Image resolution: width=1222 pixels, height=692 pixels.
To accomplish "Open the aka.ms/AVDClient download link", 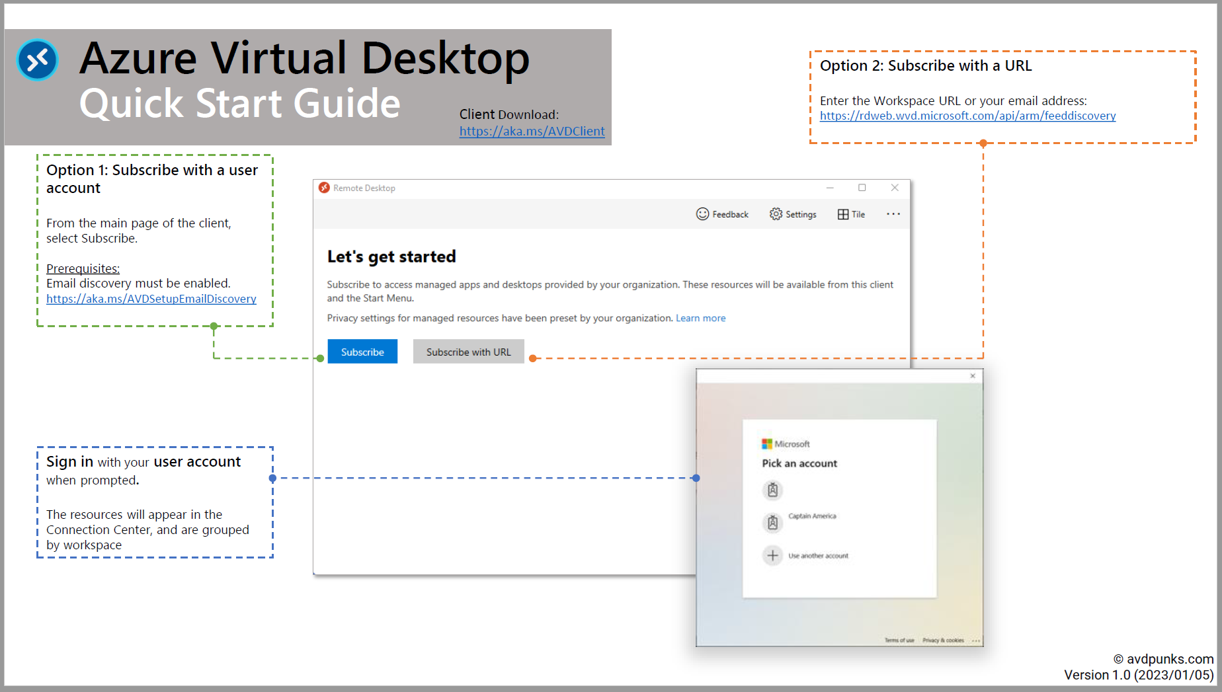I will tap(532, 131).
